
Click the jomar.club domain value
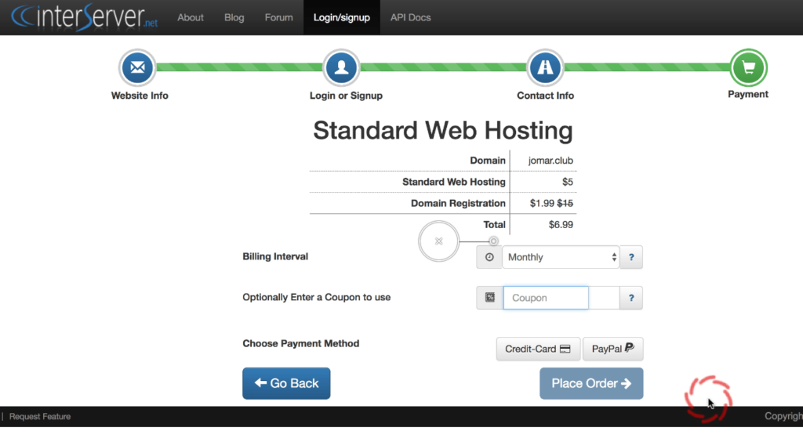[550, 161]
